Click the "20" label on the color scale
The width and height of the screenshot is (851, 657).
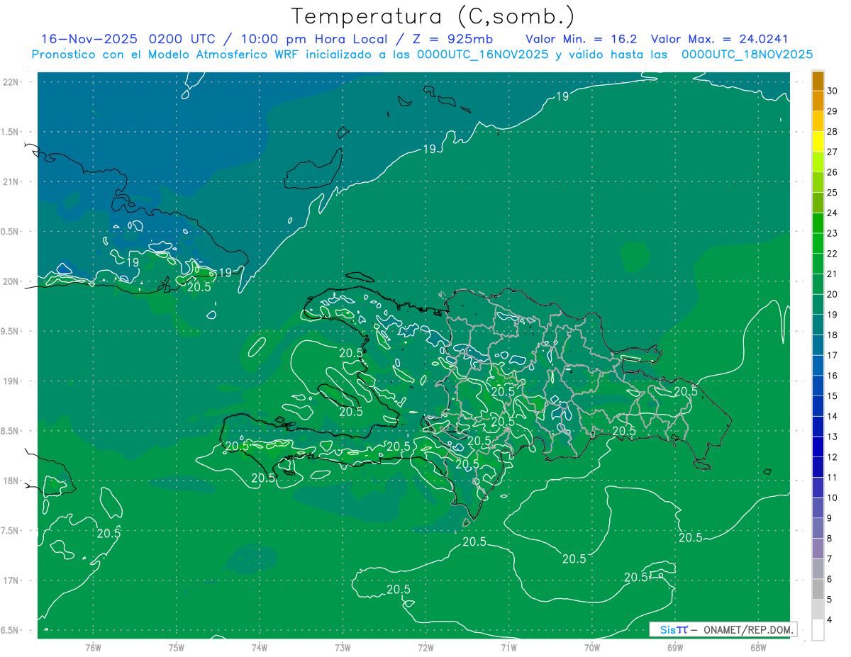[832, 294]
